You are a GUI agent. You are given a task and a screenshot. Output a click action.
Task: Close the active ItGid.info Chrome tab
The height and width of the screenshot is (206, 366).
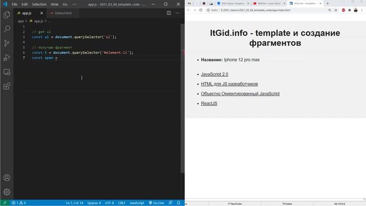pos(320,3)
